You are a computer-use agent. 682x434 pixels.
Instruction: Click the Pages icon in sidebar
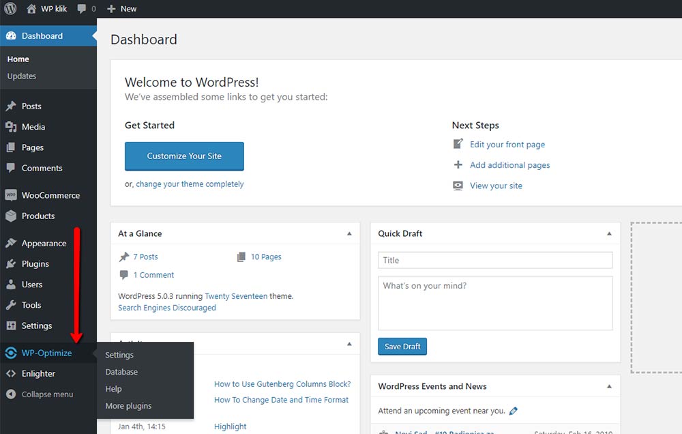(x=11, y=147)
